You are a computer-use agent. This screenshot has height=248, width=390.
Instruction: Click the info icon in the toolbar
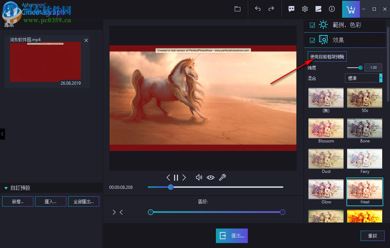click(331, 9)
